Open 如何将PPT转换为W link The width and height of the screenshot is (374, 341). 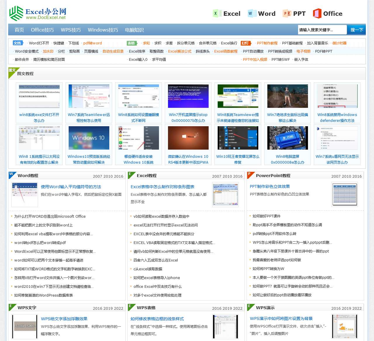coord(268,269)
